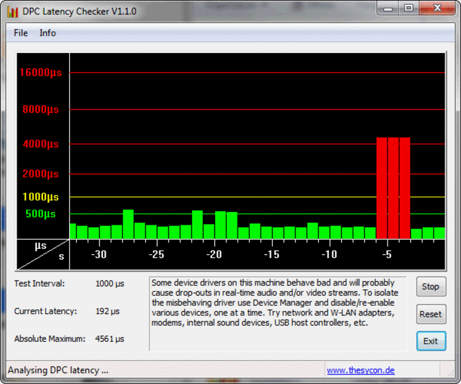Click the -30 time axis label
The image size is (461, 384).
coord(99,255)
